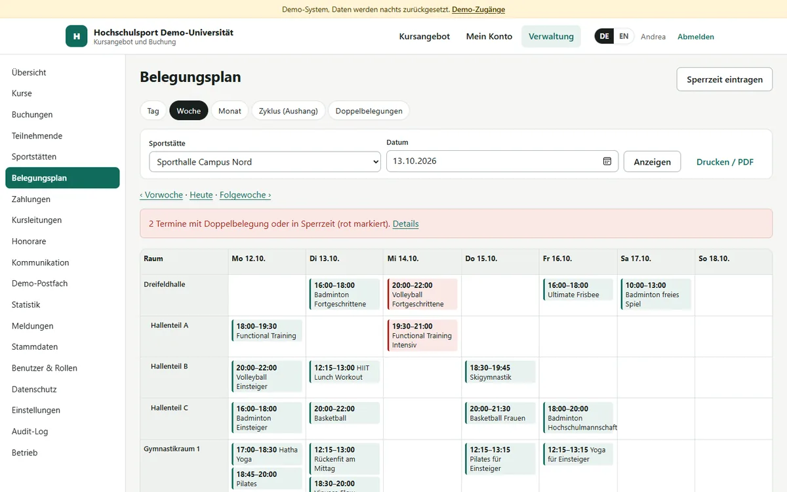This screenshot has height=492, width=787.
Task: Open Pilates für Einsteiger entry
Action: [500, 459]
